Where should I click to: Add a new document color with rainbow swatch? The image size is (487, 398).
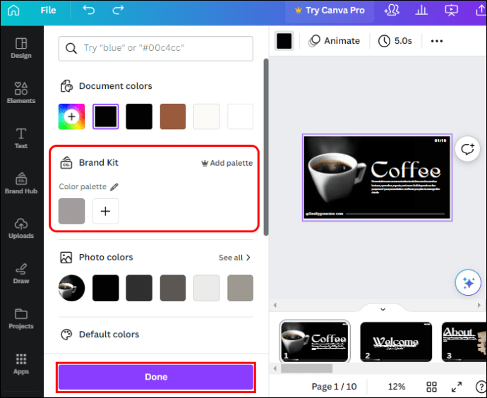click(71, 116)
